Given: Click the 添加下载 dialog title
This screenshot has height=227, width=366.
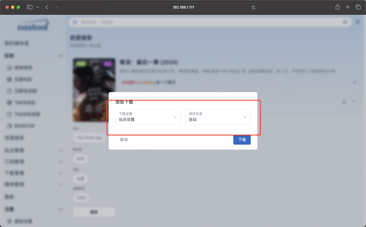Looking at the screenshot, I should click(x=124, y=102).
